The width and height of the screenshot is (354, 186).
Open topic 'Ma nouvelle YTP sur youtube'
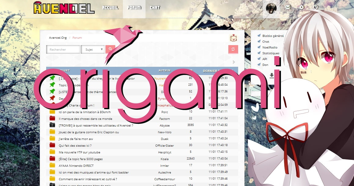(x=79, y=152)
